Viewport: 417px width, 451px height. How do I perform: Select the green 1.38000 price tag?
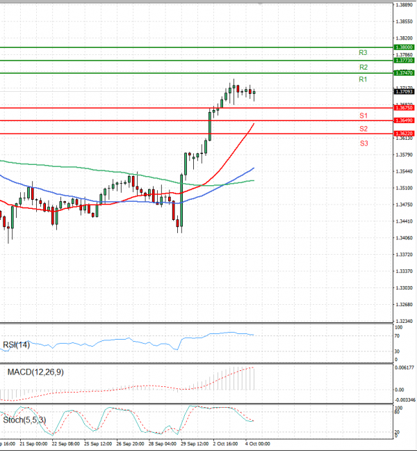pos(404,47)
